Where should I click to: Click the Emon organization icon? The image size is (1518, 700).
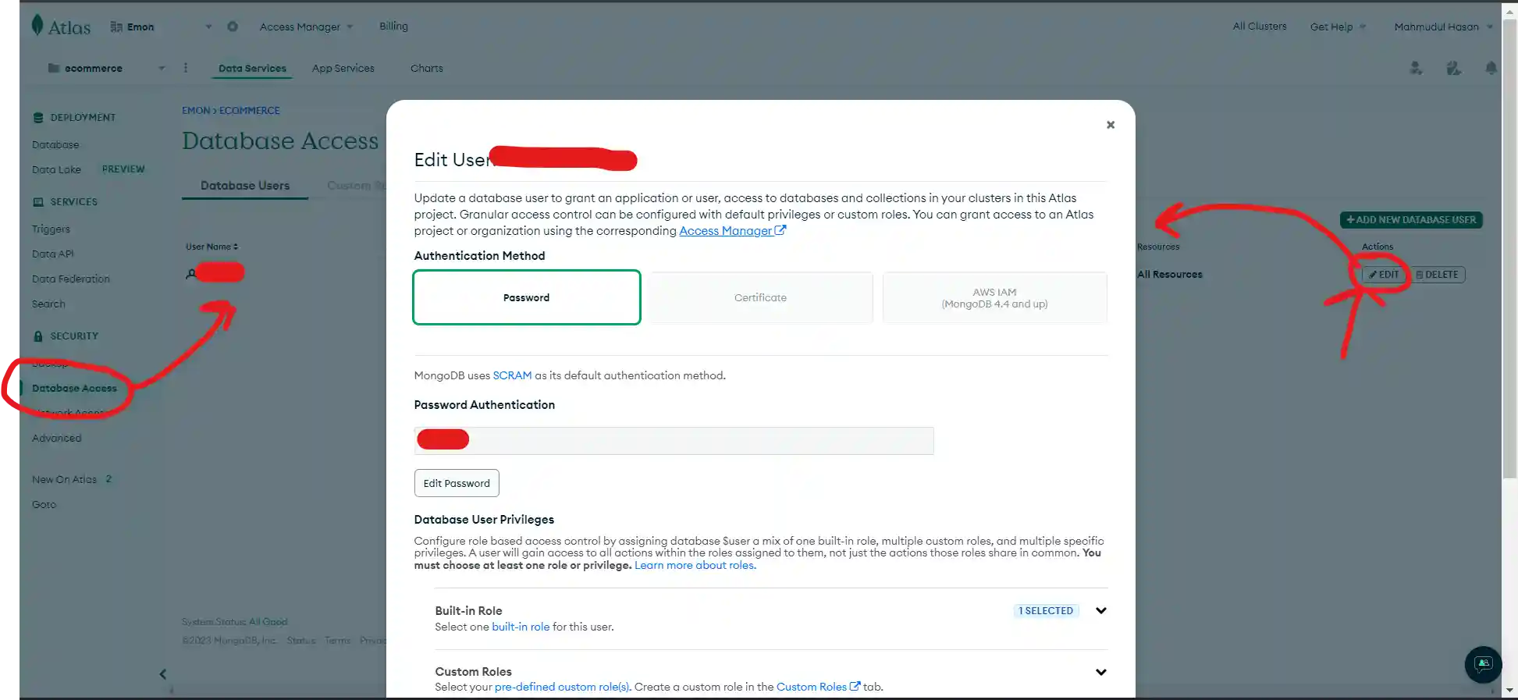pos(116,27)
